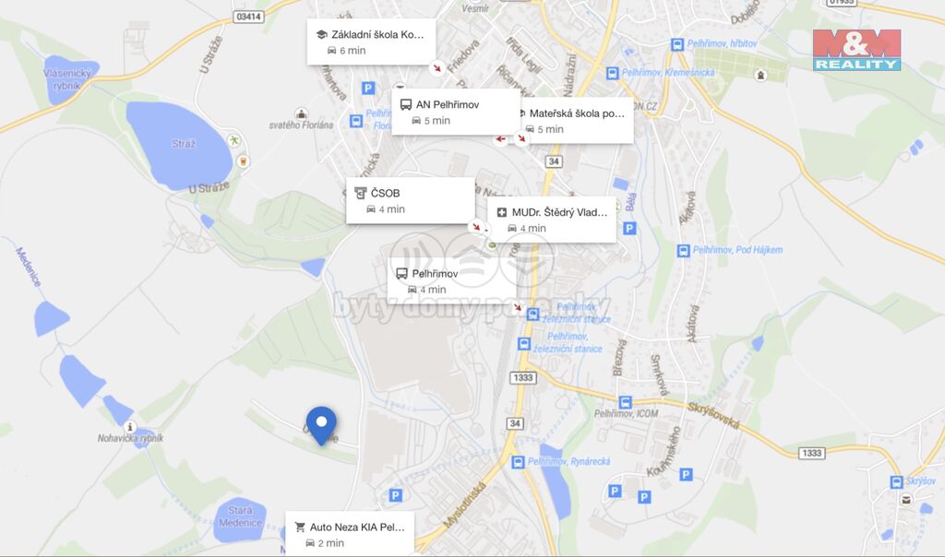
Task: Click bus stop icon at Pelhřimov, Křemešnická
Action: (x=613, y=74)
